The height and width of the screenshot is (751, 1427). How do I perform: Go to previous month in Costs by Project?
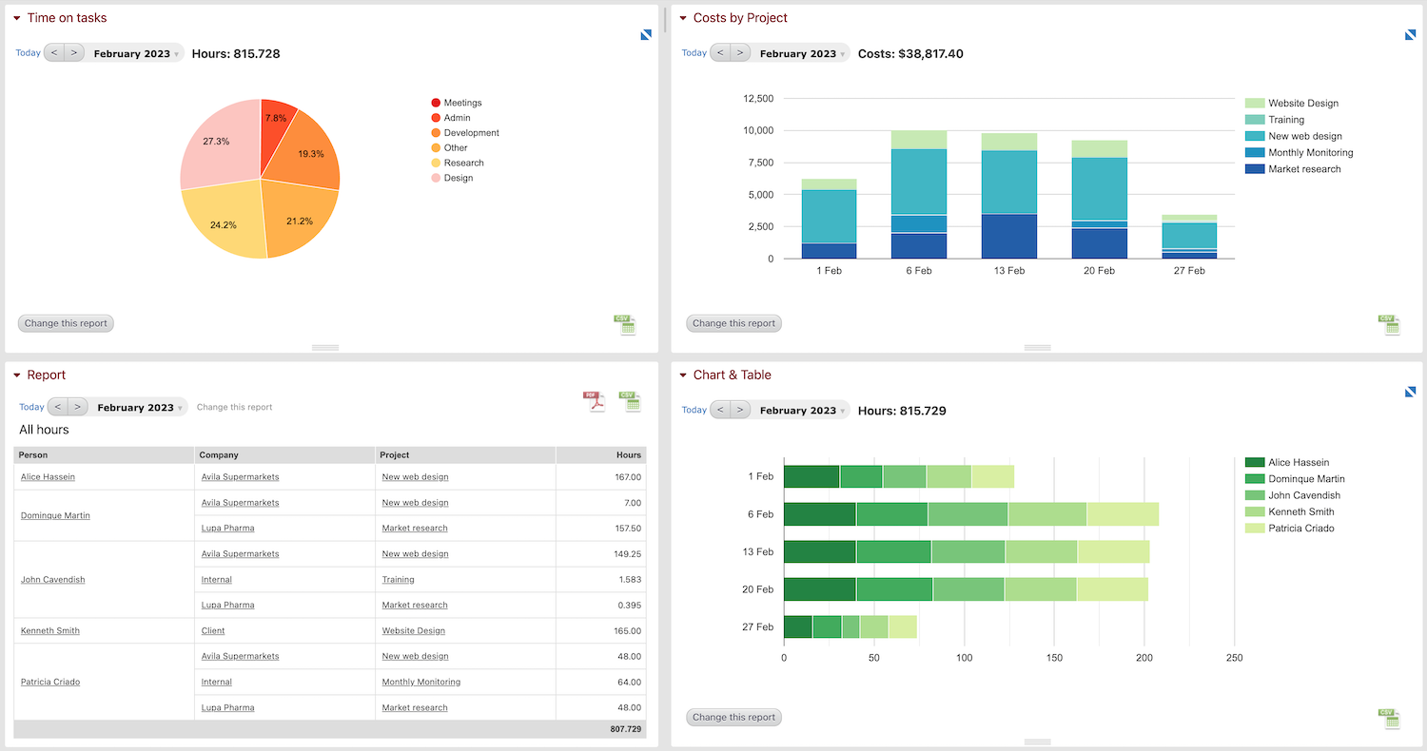[x=720, y=53]
